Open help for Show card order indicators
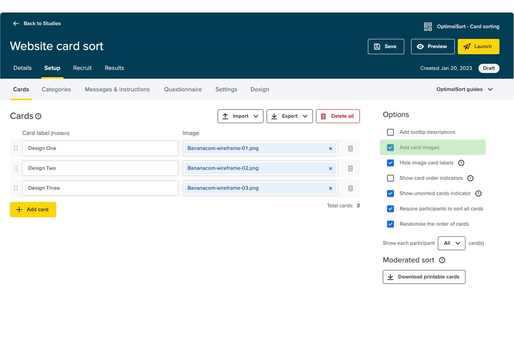Screen dimensions: 514x343 470,178
